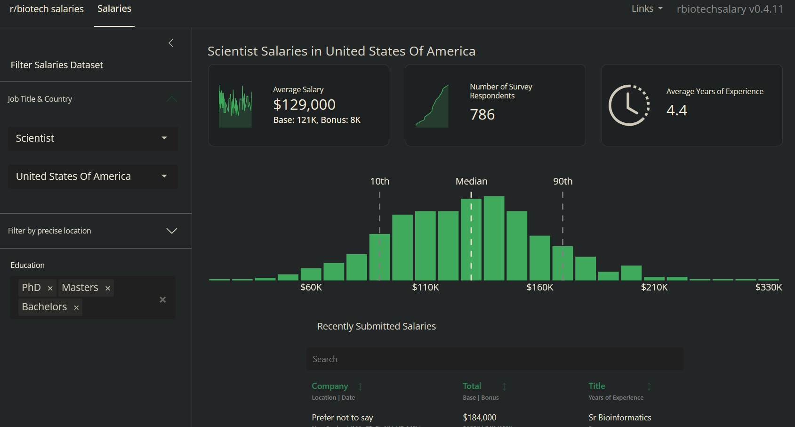This screenshot has width=795, height=427.
Task: Remove the Masters education tag
Action: pyautogui.click(x=108, y=288)
